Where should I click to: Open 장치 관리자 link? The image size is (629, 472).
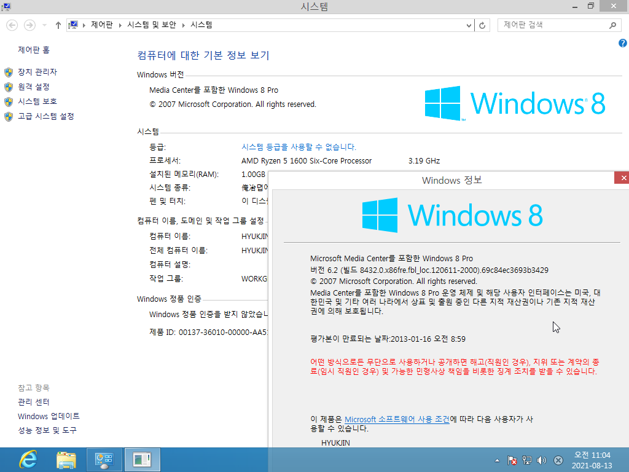[x=37, y=72]
